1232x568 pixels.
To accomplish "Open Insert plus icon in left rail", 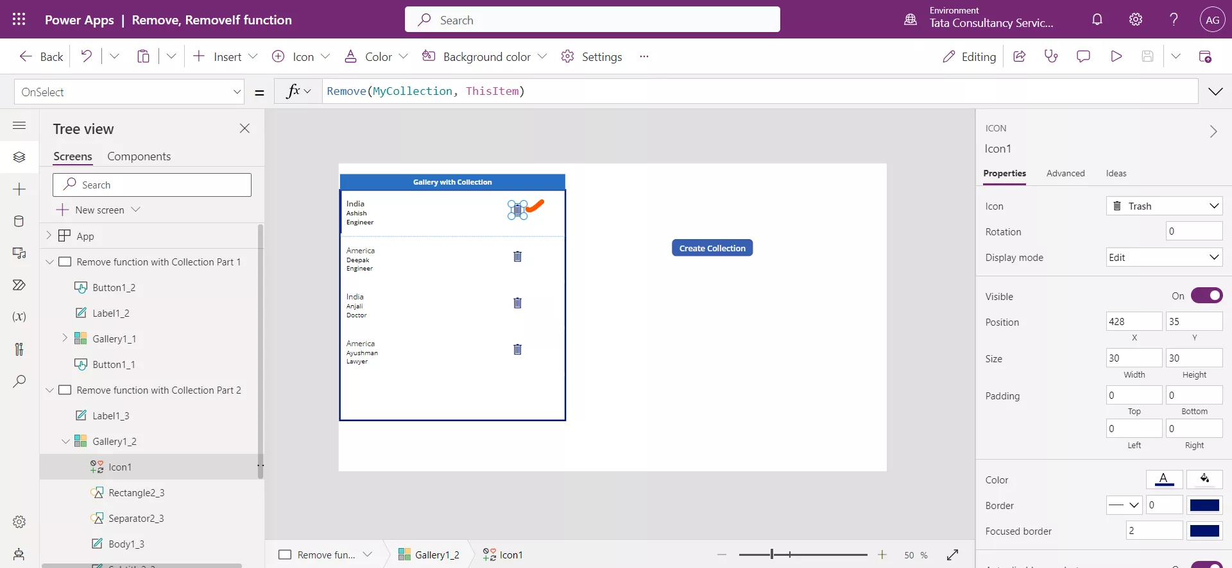I will pyautogui.click(x=19, y=189).
